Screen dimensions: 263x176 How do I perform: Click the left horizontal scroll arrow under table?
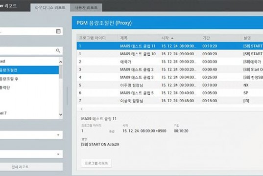[82, 109]
